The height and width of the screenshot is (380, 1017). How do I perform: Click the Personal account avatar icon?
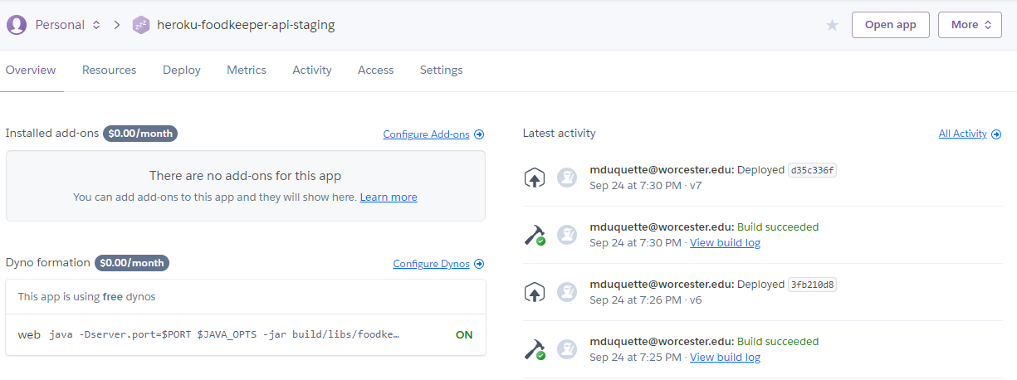17,25
